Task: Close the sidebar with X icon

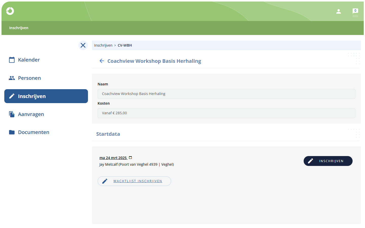Action: pos(83,45)
